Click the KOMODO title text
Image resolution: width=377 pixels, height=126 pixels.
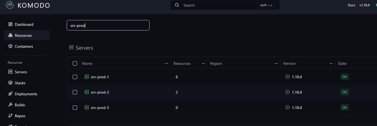coord(34,5)
